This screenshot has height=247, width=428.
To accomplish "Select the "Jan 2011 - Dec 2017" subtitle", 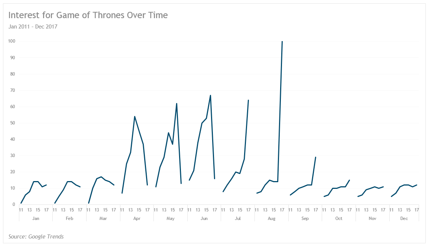I will pos(33,27).
